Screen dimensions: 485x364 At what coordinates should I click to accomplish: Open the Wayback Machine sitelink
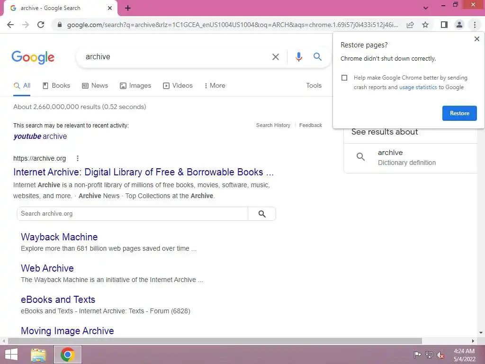(59, 237)
